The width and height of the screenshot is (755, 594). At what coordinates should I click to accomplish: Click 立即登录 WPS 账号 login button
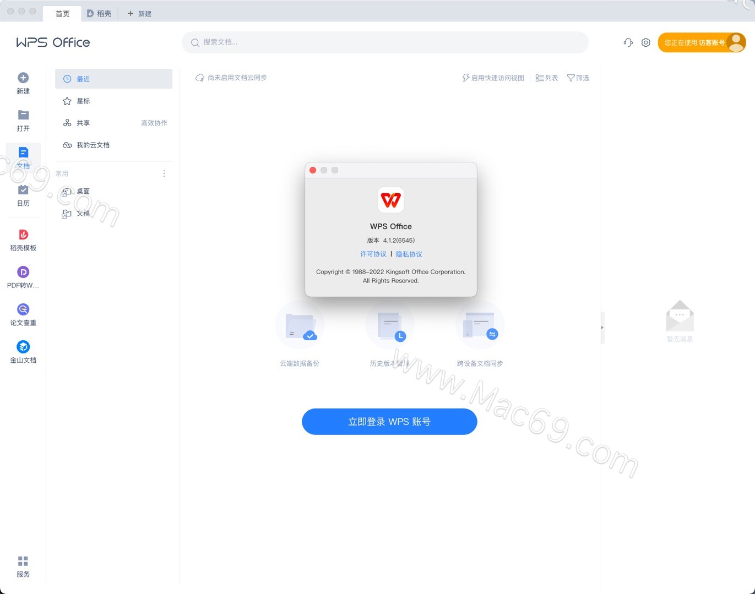(x=389, y=422)
